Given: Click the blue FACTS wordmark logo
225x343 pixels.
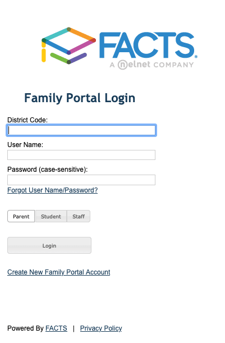Looking at the screenshot, I should point(148,45).
